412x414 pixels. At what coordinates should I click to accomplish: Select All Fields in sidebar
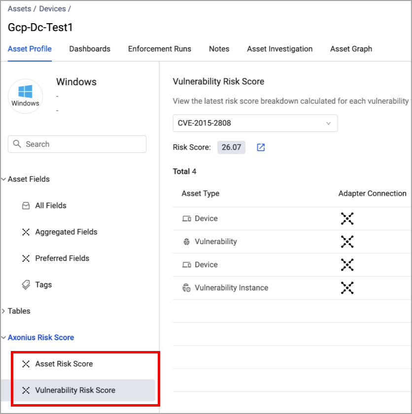pos(51,205)
